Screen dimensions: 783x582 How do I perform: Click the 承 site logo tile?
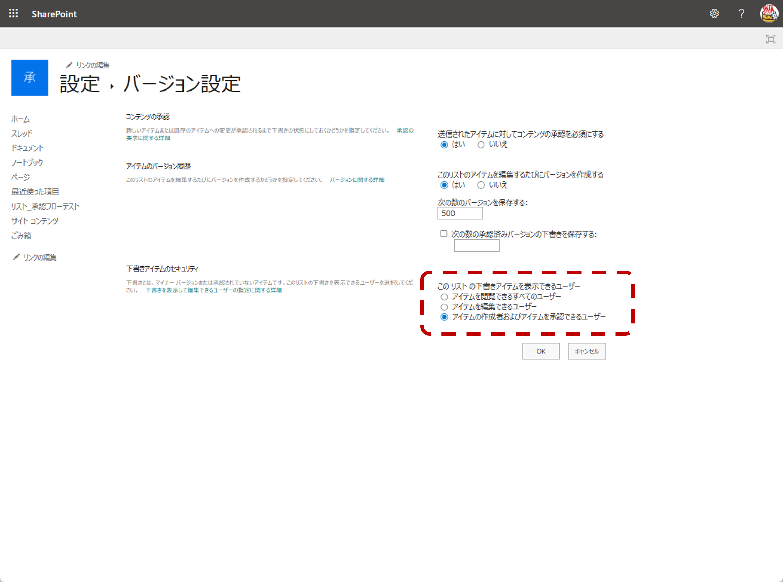pos(30,77)
